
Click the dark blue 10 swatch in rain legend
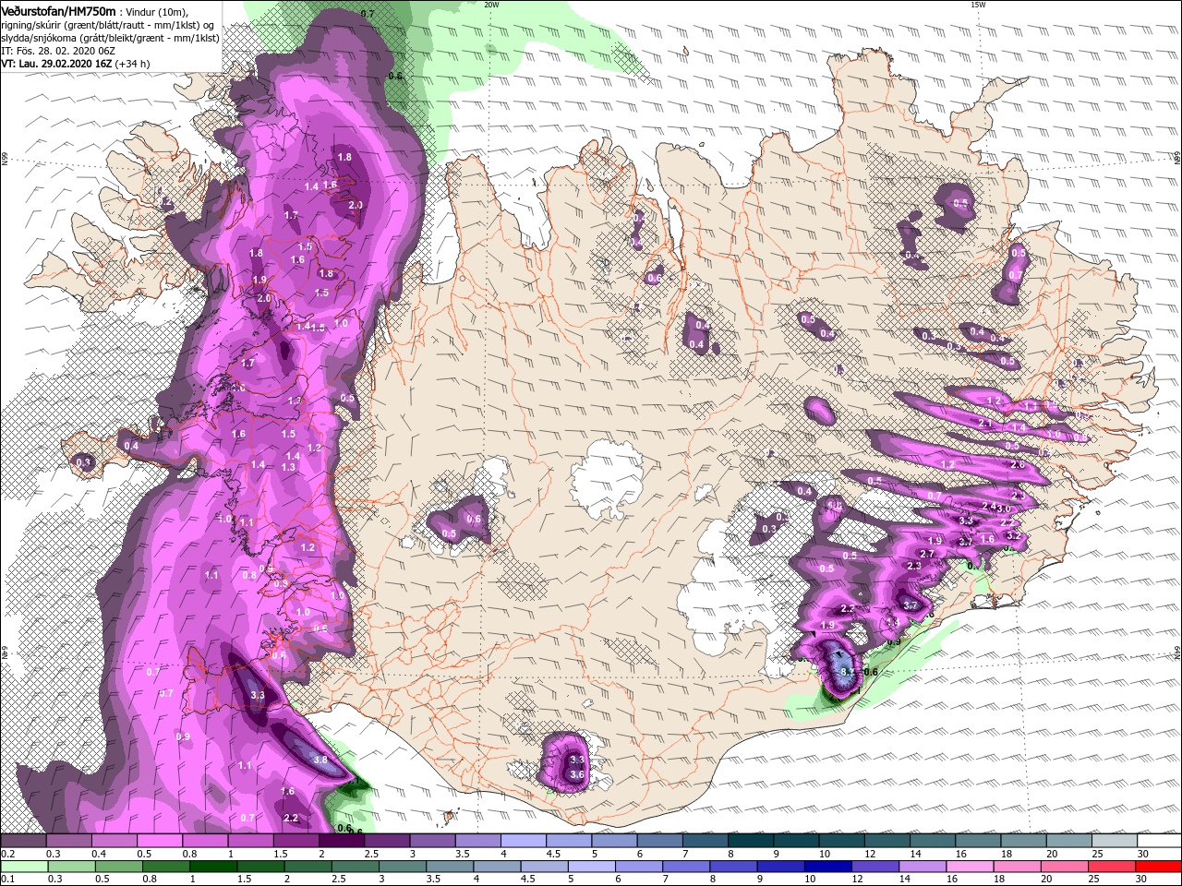pos(828,867)
